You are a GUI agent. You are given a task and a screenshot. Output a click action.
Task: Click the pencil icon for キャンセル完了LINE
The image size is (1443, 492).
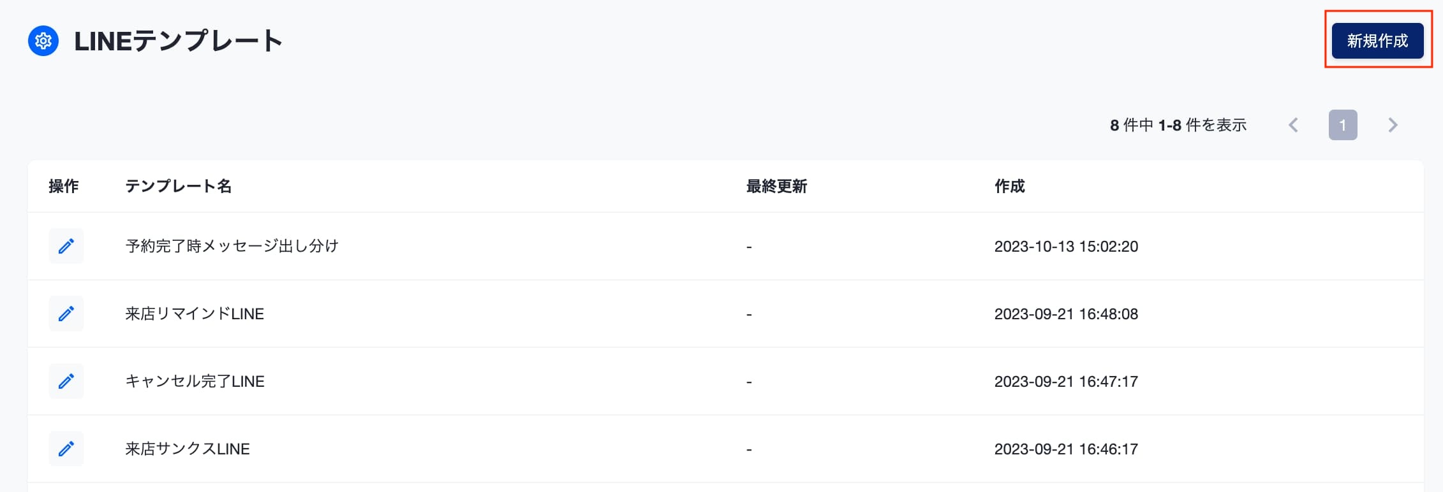[66, 381]
